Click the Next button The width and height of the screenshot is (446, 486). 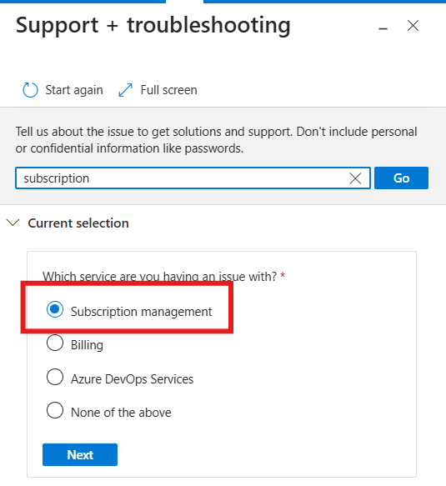[80, 454]
